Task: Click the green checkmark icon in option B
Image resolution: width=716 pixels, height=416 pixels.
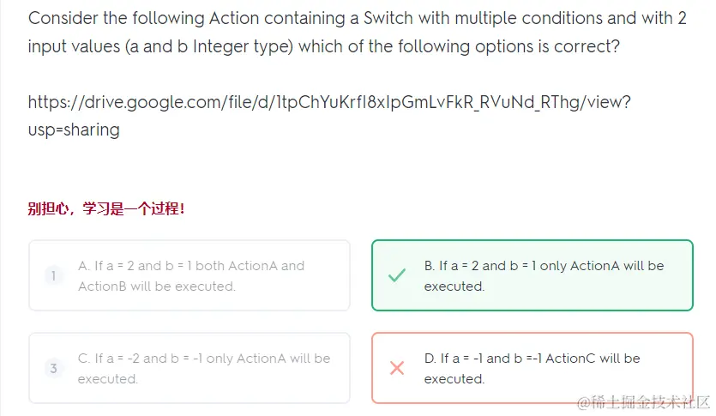Action: tap(396, 276)
